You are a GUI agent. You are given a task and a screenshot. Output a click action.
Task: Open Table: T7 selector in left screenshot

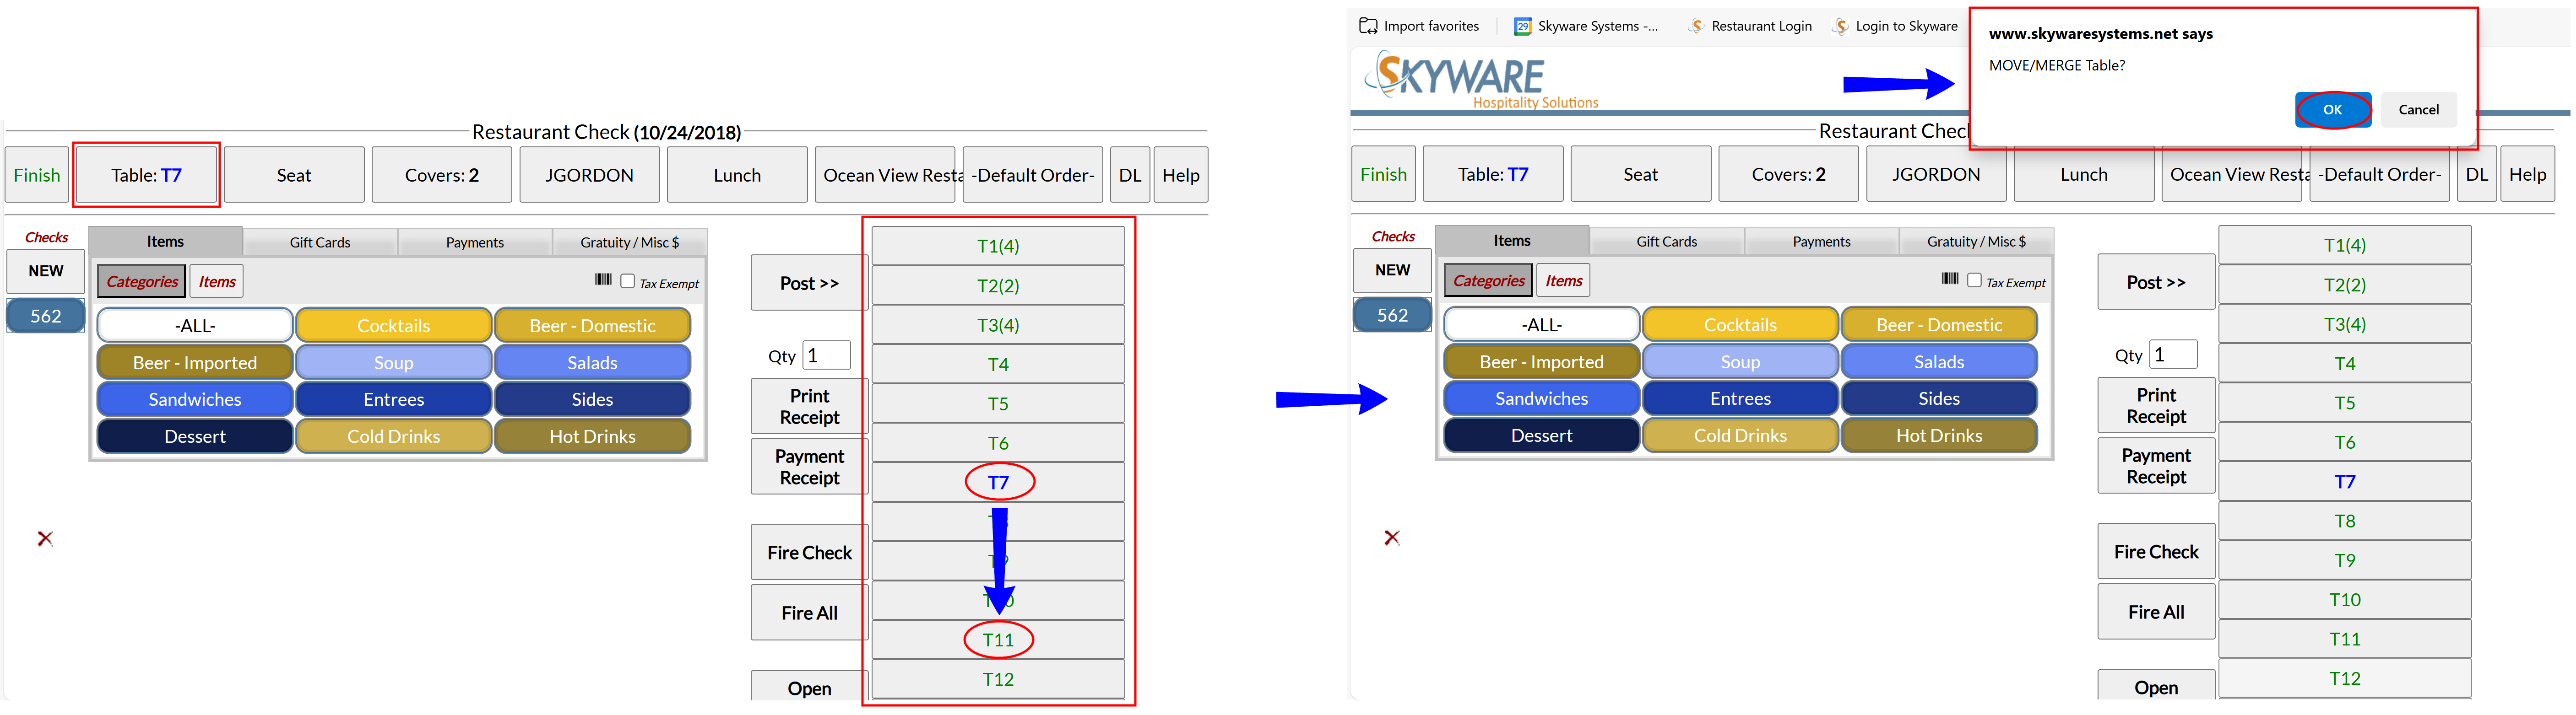[x=147, y=176]
